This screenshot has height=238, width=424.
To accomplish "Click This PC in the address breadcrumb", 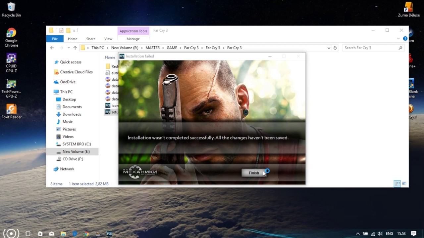I will pyautogui.click(x=98, y=48).
